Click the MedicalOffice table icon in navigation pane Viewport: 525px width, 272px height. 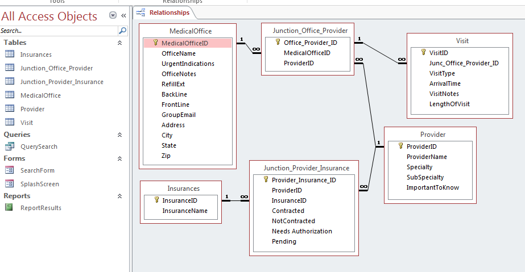coord(10,95)
